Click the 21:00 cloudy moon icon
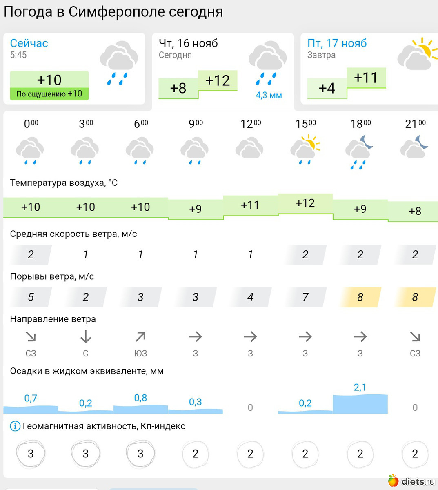 [415, 148]
